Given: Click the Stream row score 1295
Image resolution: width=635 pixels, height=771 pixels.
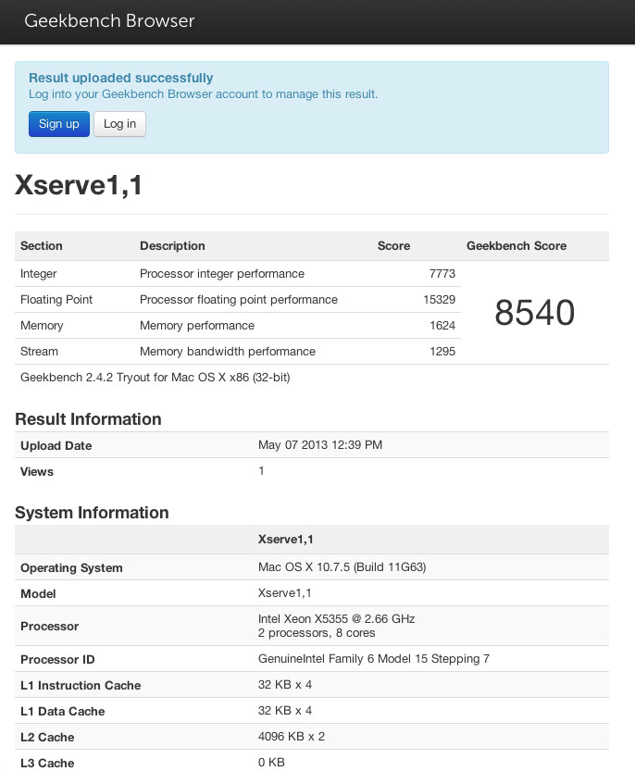Looking at the screenshot, I should click(442, 352).
